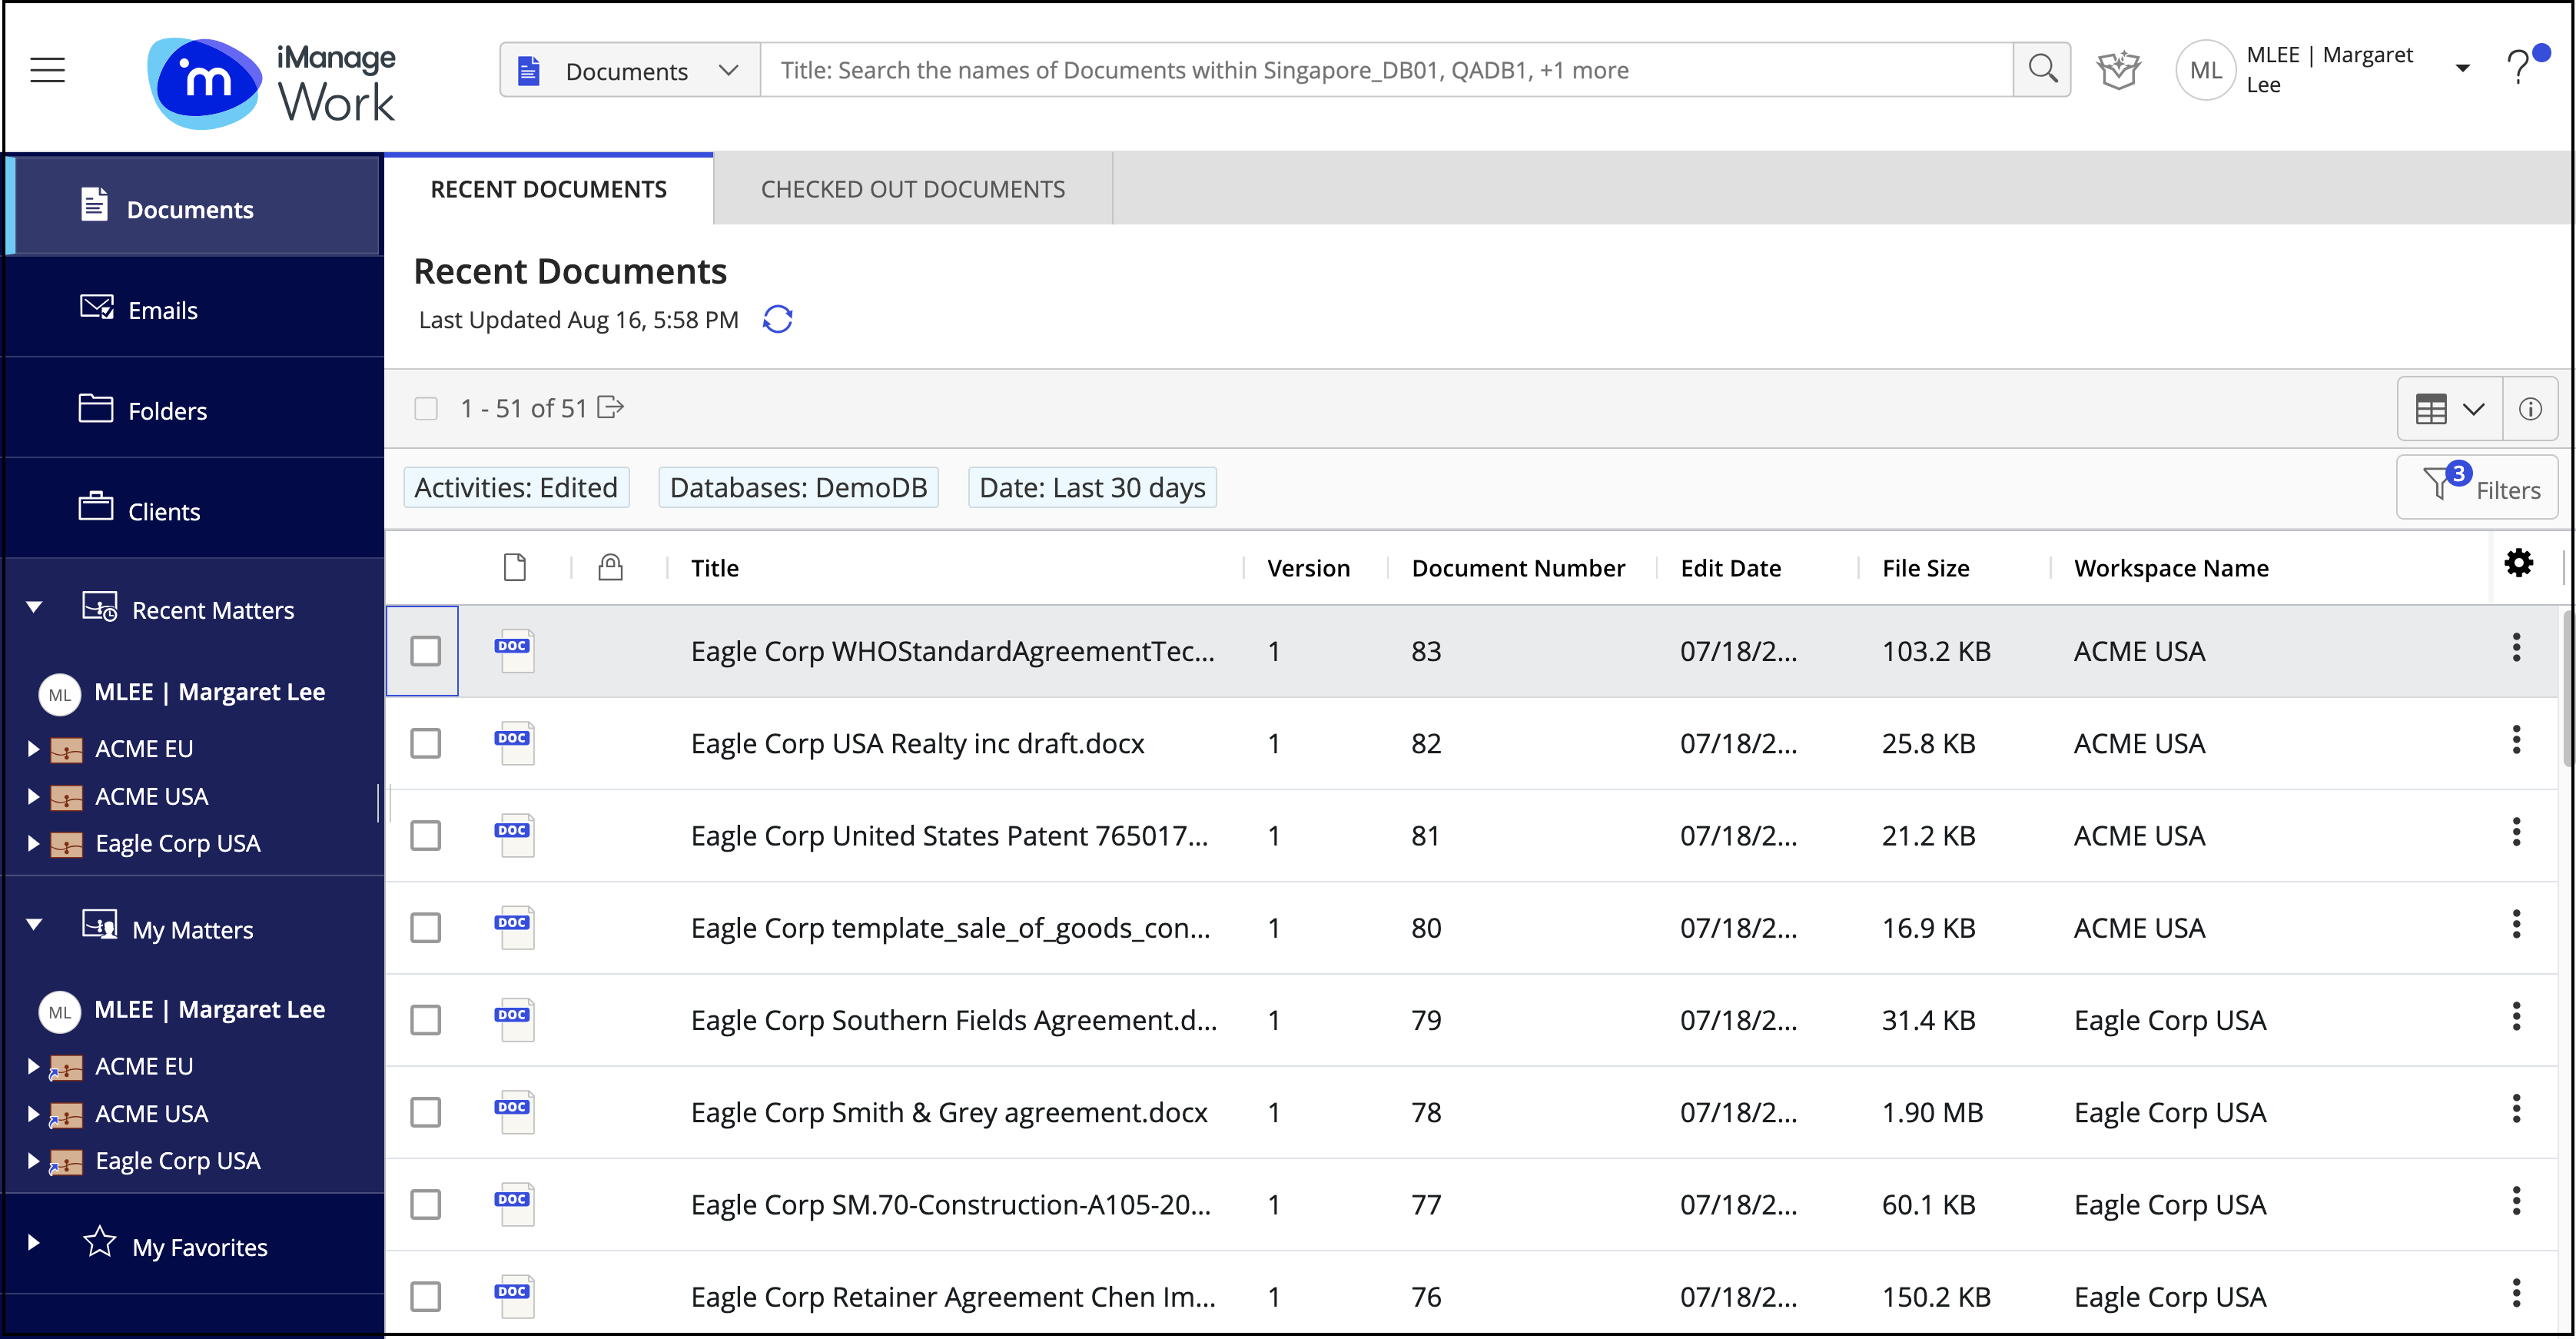
Task: Click the export icon beside 1 - 51 of 51
Action: [x=610, y=408]
